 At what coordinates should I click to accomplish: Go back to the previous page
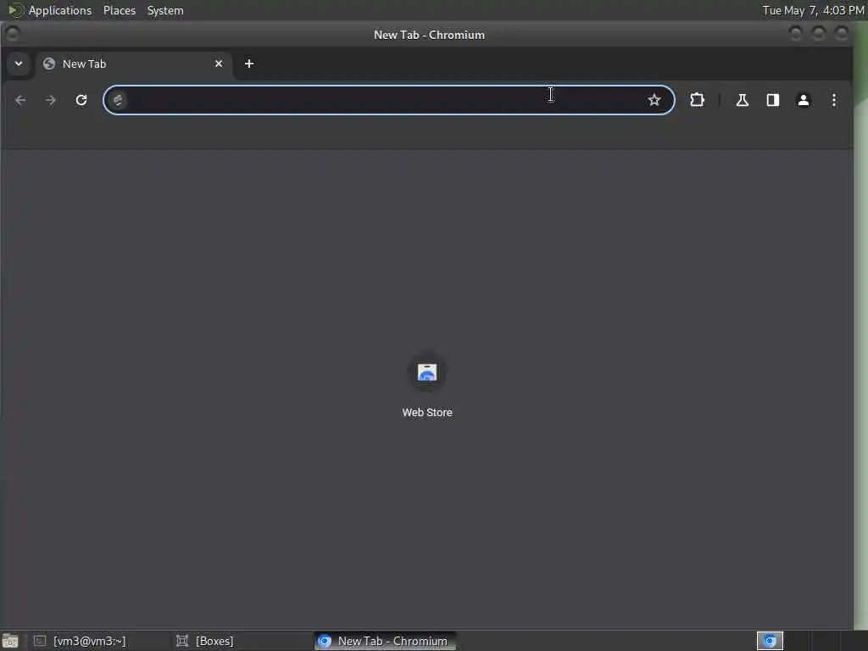pyautogui.click(x=20, y=100)
